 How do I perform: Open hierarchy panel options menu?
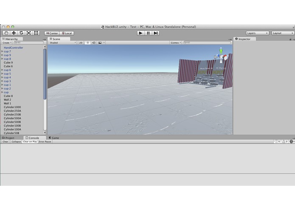click(45, 40)
